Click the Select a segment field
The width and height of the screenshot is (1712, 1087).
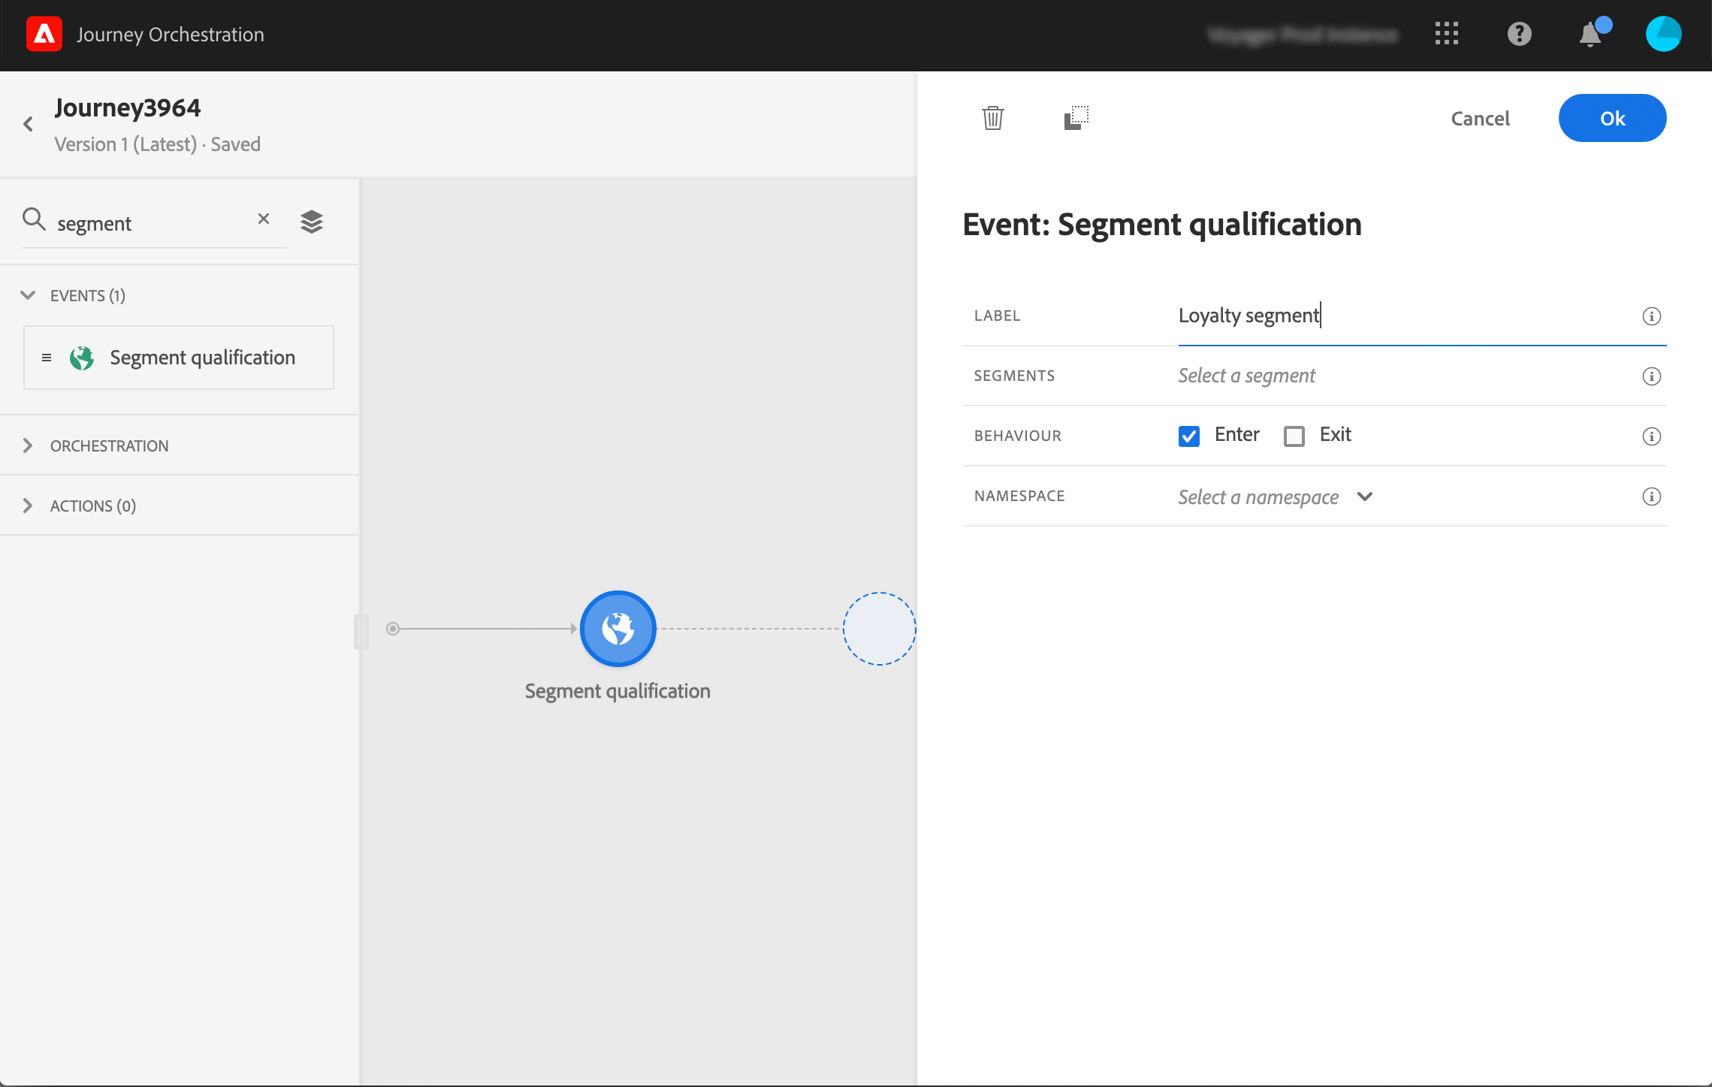1247,376
